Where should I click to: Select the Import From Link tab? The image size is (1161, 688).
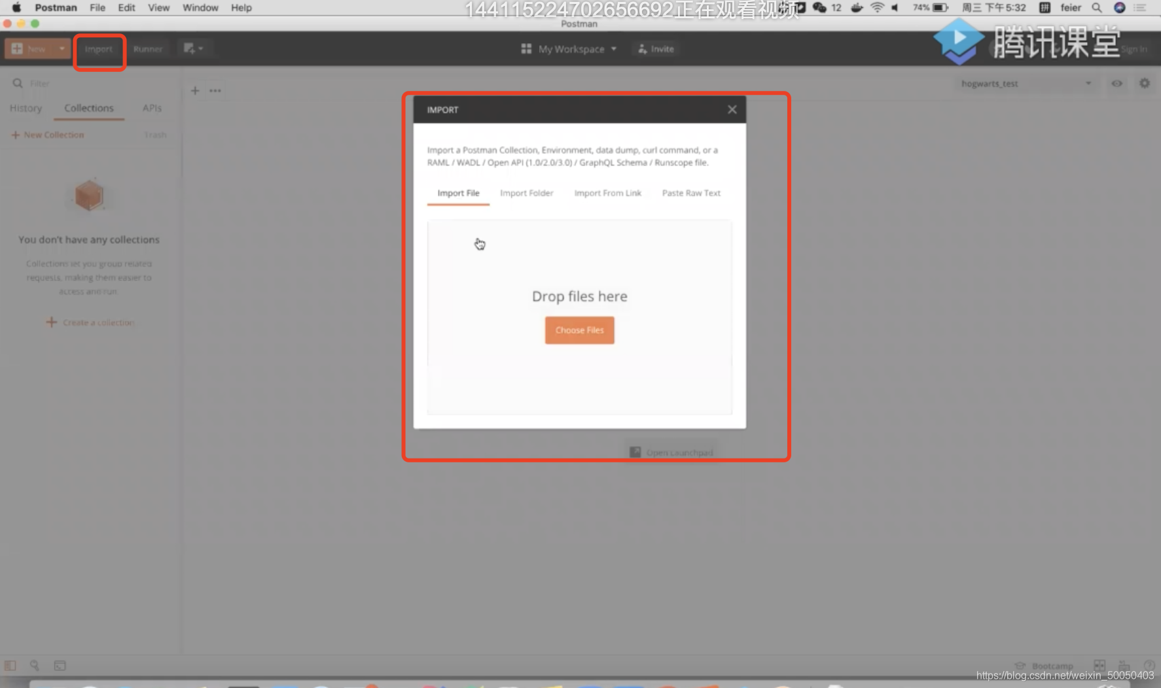click(608, 193)
